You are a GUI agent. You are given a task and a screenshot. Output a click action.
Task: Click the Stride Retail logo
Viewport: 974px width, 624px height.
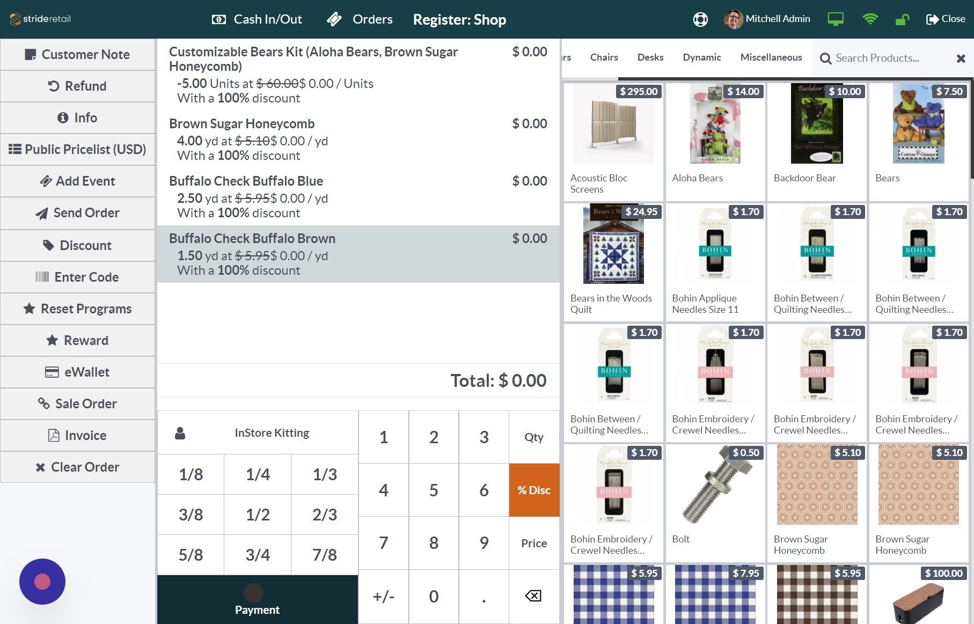(40, 18)
